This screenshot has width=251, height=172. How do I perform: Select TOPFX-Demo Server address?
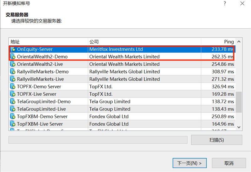[x=39, y=87]
